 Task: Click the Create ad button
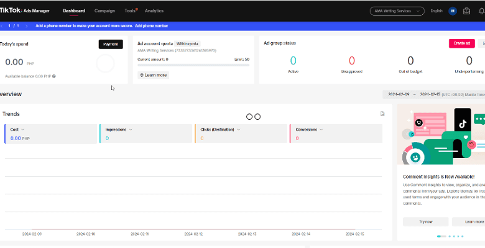[x=462, y=43]
